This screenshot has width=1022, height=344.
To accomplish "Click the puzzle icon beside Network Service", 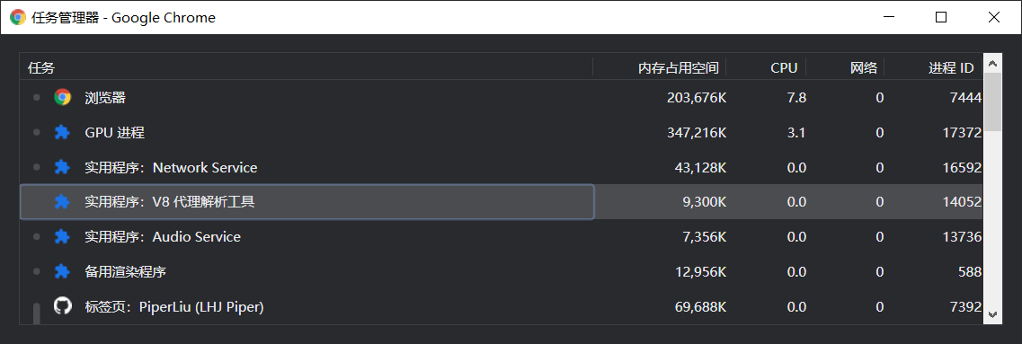I will pos(63,167).
